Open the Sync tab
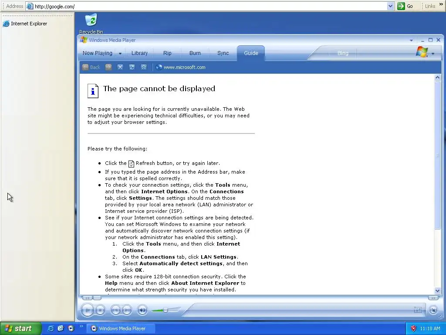The image size is (446, 335). 223,53
